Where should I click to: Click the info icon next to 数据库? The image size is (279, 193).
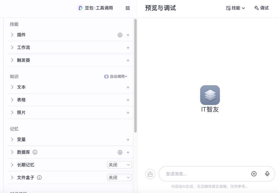(35, 152)
